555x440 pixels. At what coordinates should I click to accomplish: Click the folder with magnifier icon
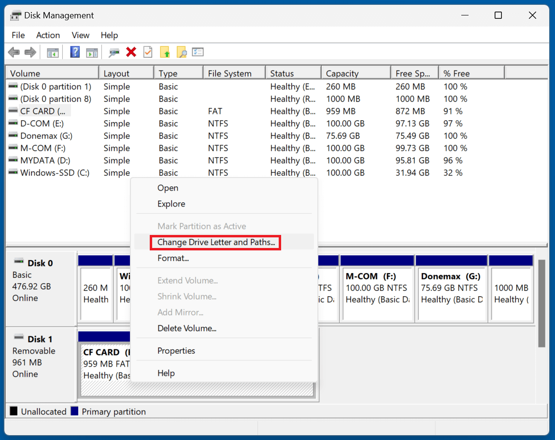click(181, 52)
